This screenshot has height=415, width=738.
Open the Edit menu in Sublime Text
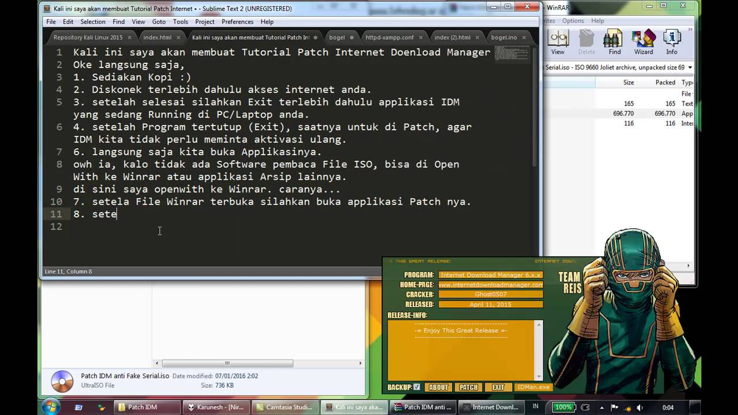68,22
